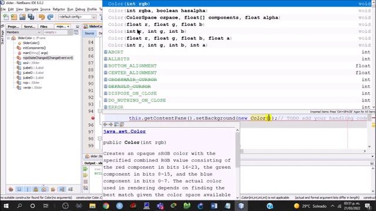The width and height of the screenshot is (376, 211).
Task: Open the Source menu
Action: pyautogui.click(x=45, y=9)
